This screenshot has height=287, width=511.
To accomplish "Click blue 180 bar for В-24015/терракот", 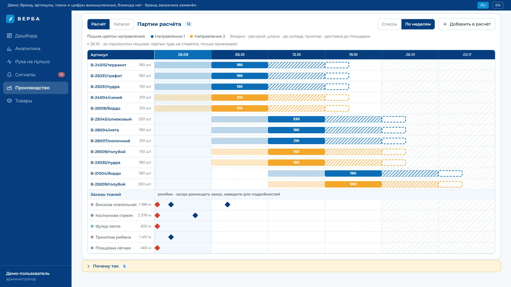I will 240,65.
